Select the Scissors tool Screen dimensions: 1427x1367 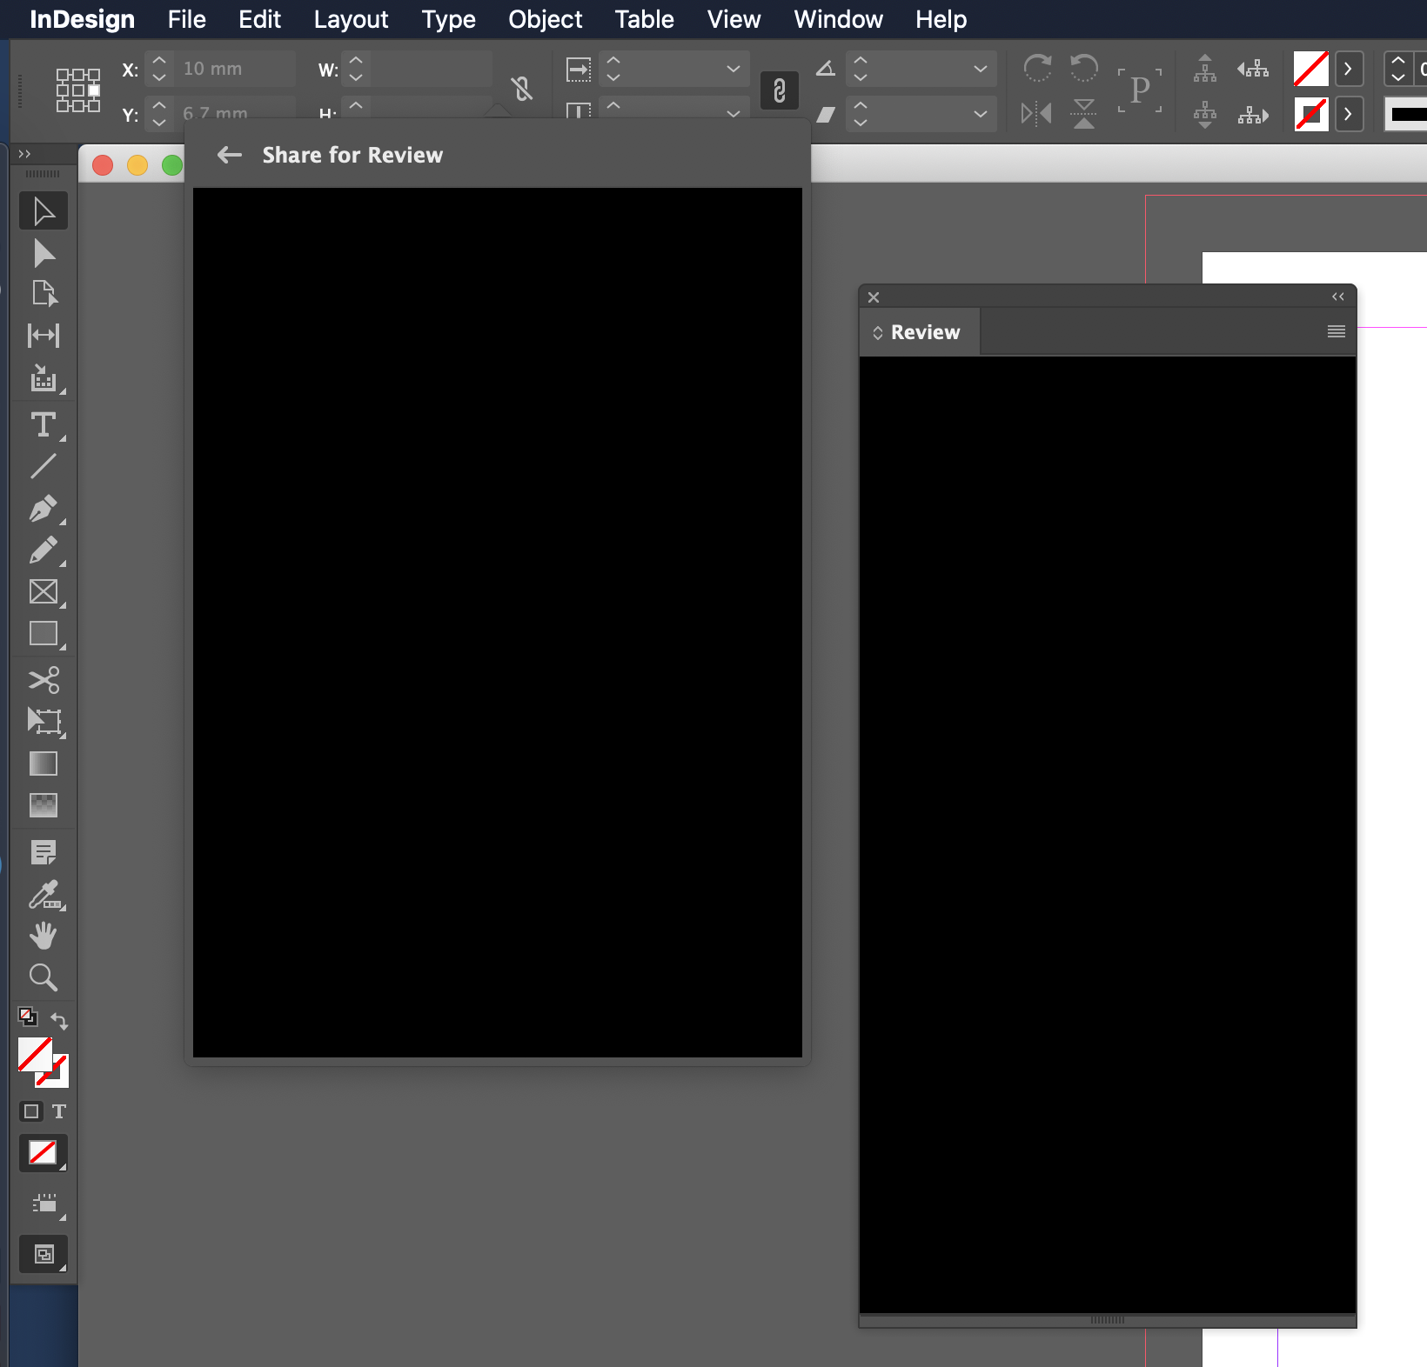pos(43,681)
